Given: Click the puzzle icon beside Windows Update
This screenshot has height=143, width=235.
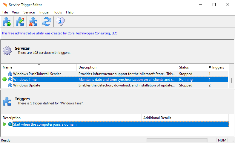Looking at the screenshot, I should [x=10, y=85].
